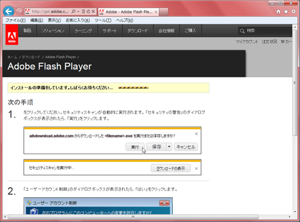Click the UAC shield icon in dialog title

tap(29, 203)
